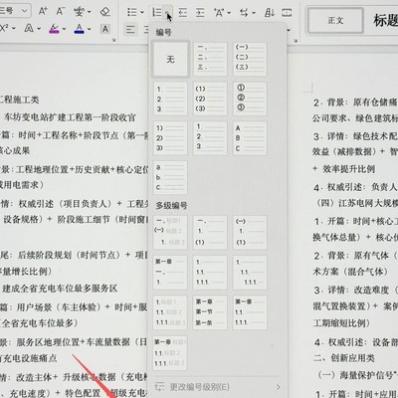Select the circled ①②③ numbering style
Screen dimensions: 398x398
[x=250, y=99]
